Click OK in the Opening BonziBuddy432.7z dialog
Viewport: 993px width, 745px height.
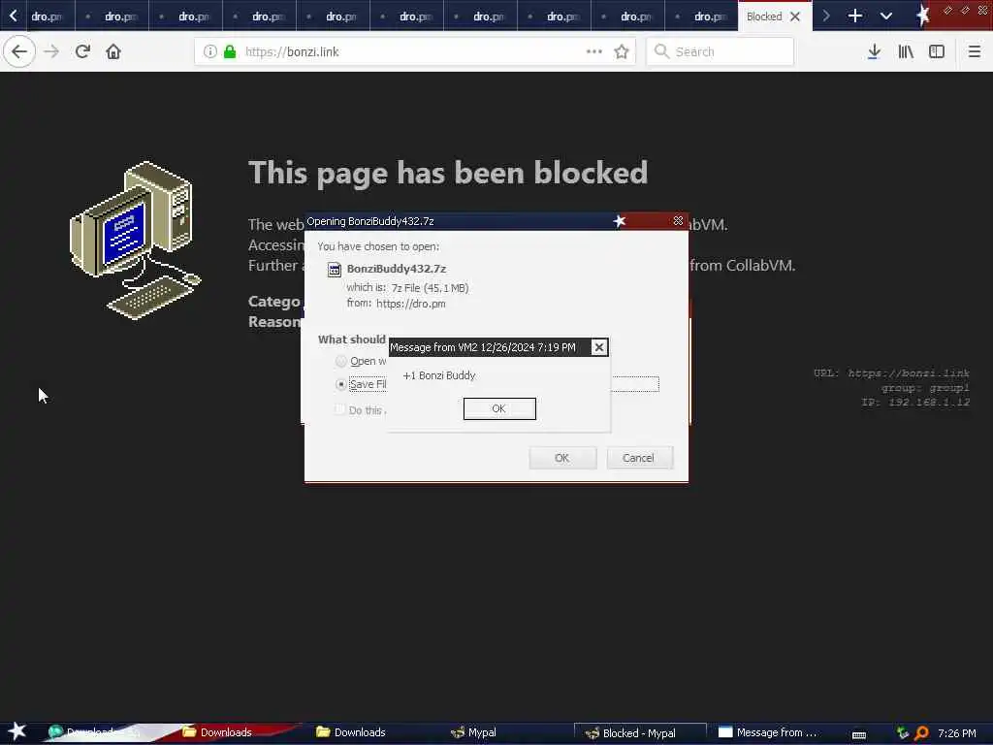tap(562, 458)
